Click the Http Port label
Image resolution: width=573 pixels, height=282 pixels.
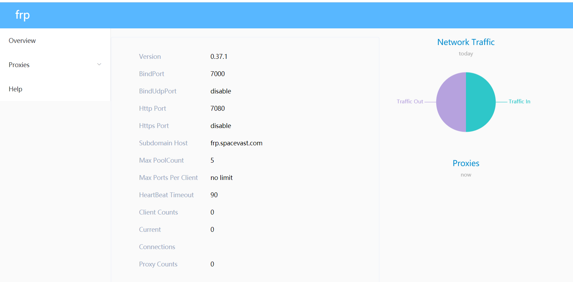[x=152, y=108]
